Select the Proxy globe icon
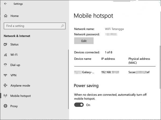The width and height of the screenshot is (161, 120). (x=5, y=106)
